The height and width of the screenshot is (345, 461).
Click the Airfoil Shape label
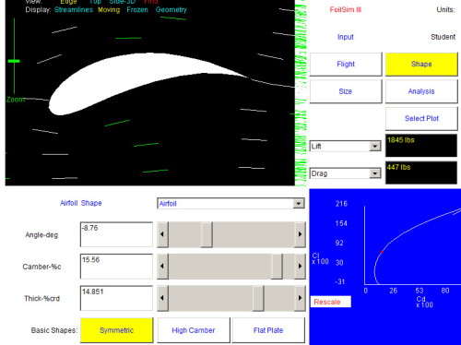[x=81, y=203]
